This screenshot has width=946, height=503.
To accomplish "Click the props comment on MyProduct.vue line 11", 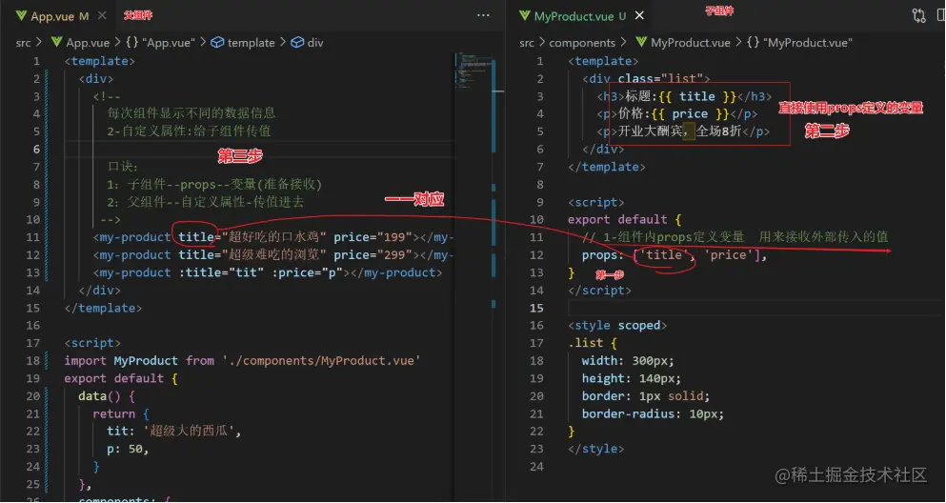I will coord(735,237).
